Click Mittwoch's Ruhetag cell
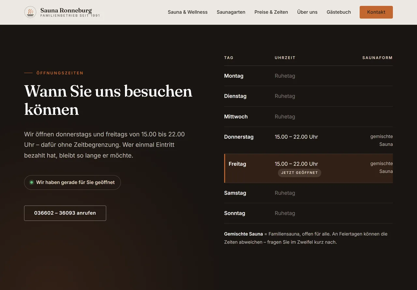417x290 pixels. [x=285, y=116]
